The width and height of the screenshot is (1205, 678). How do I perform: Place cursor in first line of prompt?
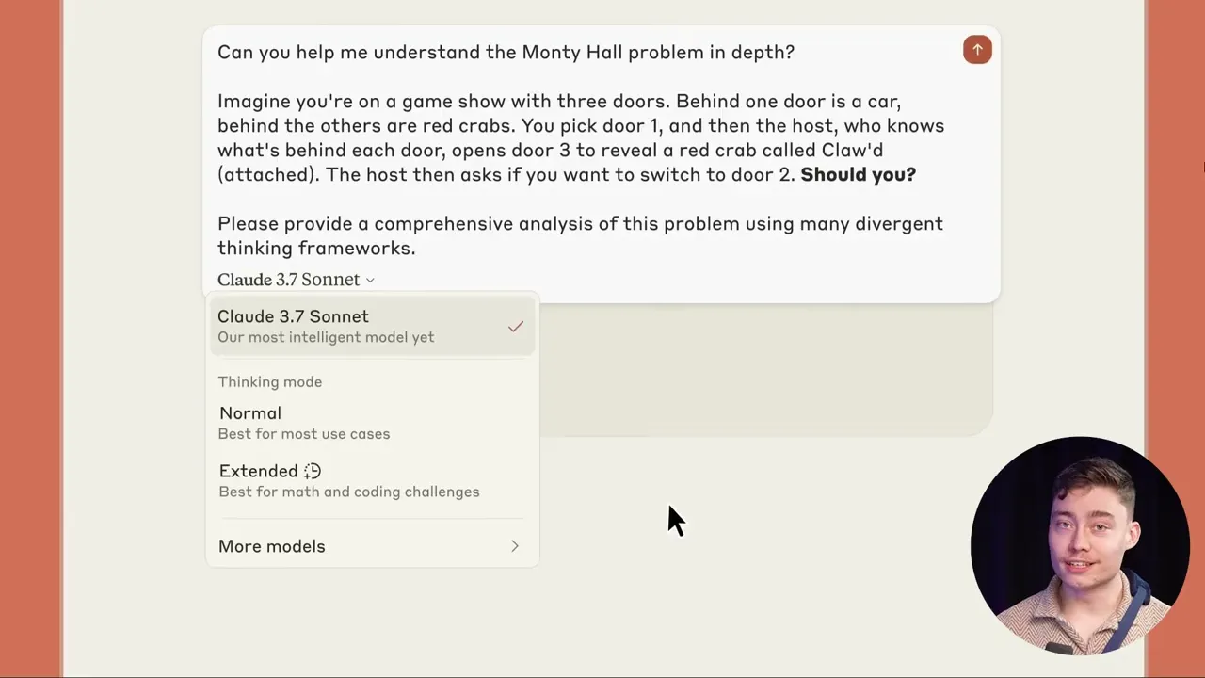point(506,52)
